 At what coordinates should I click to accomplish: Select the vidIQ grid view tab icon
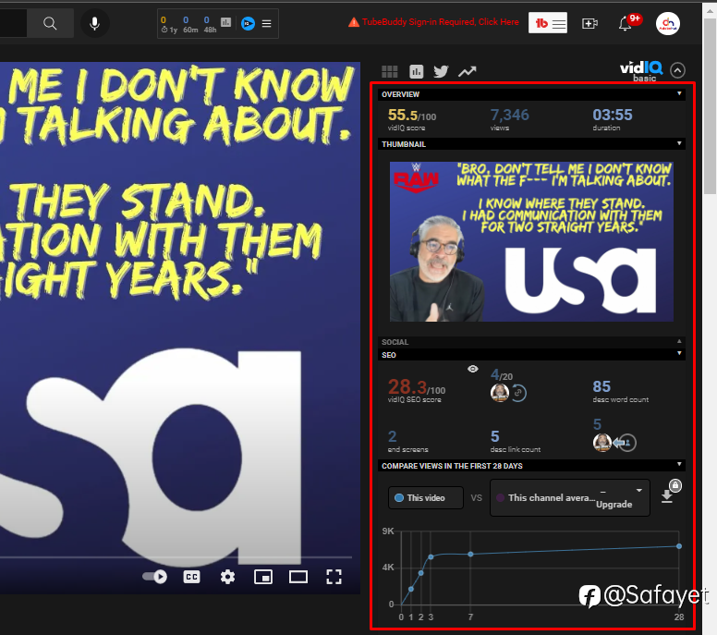coord(390,71)
